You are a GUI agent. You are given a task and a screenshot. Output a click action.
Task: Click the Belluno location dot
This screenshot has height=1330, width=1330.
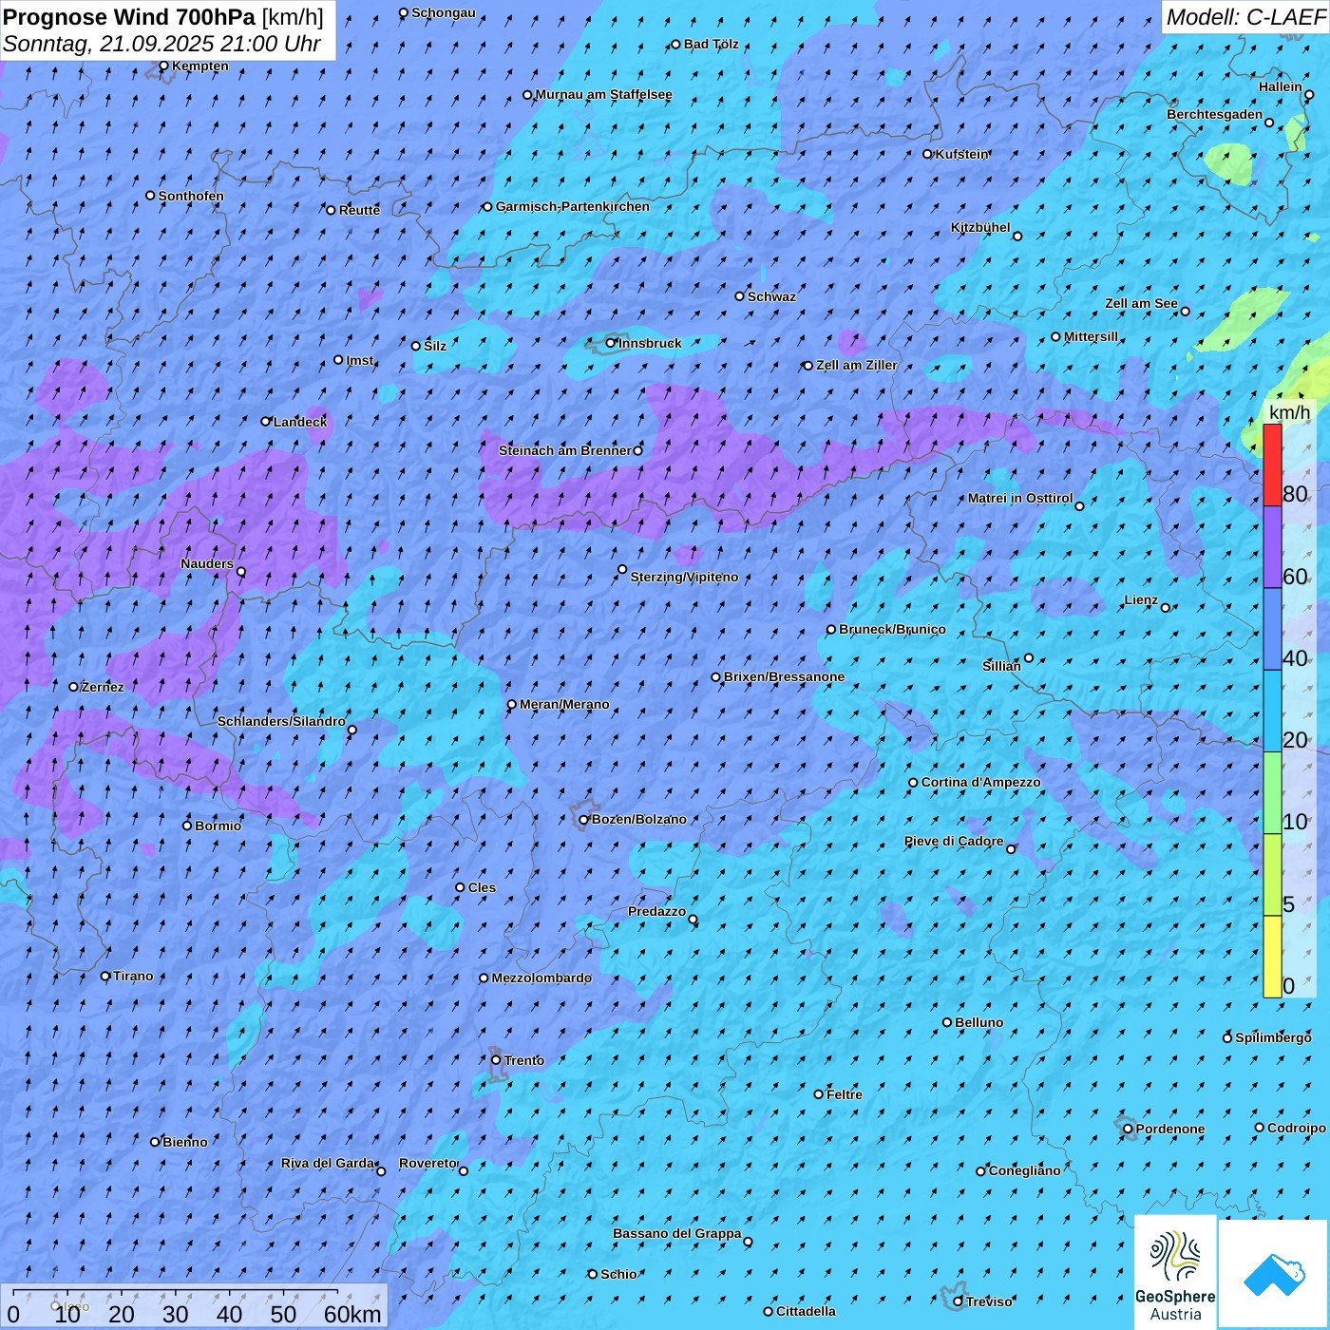(947, 1022)
